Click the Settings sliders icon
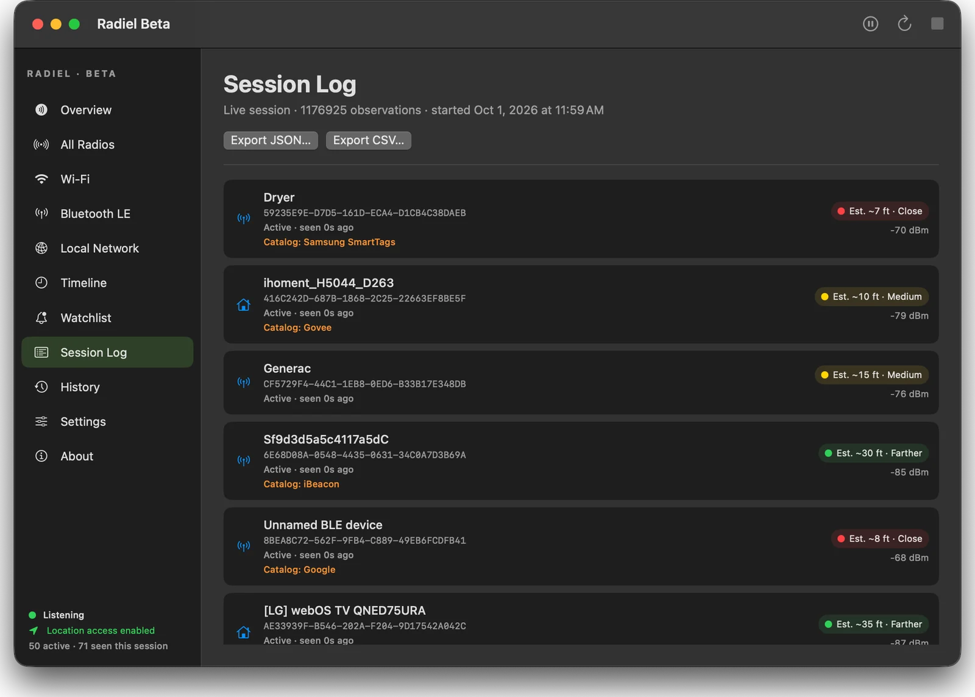Image resolution: width=975 pixels, height=697 pixels. click(x=41, y=422)
